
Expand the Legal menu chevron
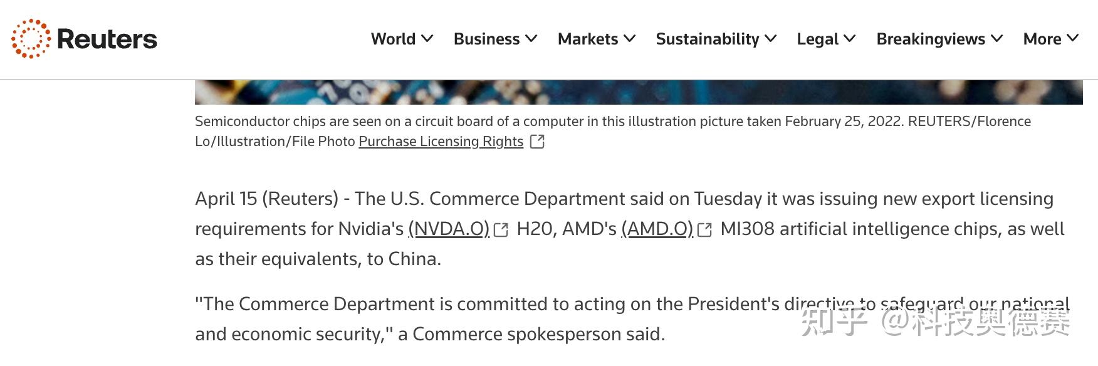pos(850,38)
